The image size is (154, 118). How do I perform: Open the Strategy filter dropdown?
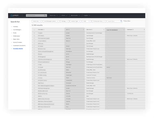[65, 21]
